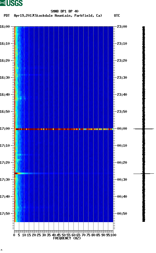Click the 5 Hz frequency axis label
Image resolution: width=156 pixels, height=253 pixels.
19,235
